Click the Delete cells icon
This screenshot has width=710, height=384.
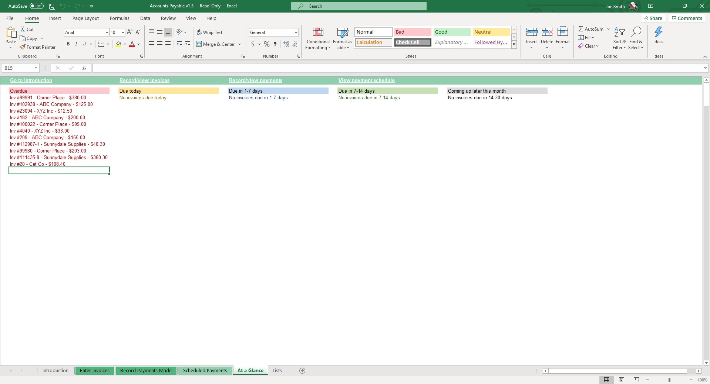coord(547,32)
